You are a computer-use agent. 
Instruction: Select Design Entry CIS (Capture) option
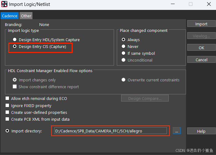pos(15,46)
